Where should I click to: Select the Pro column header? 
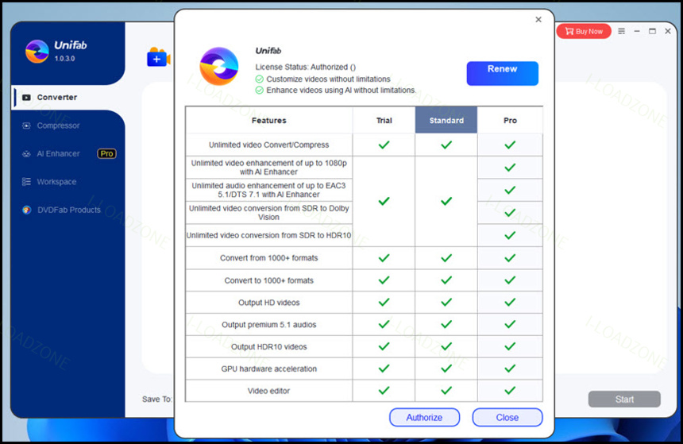click(x=510, y=120)
